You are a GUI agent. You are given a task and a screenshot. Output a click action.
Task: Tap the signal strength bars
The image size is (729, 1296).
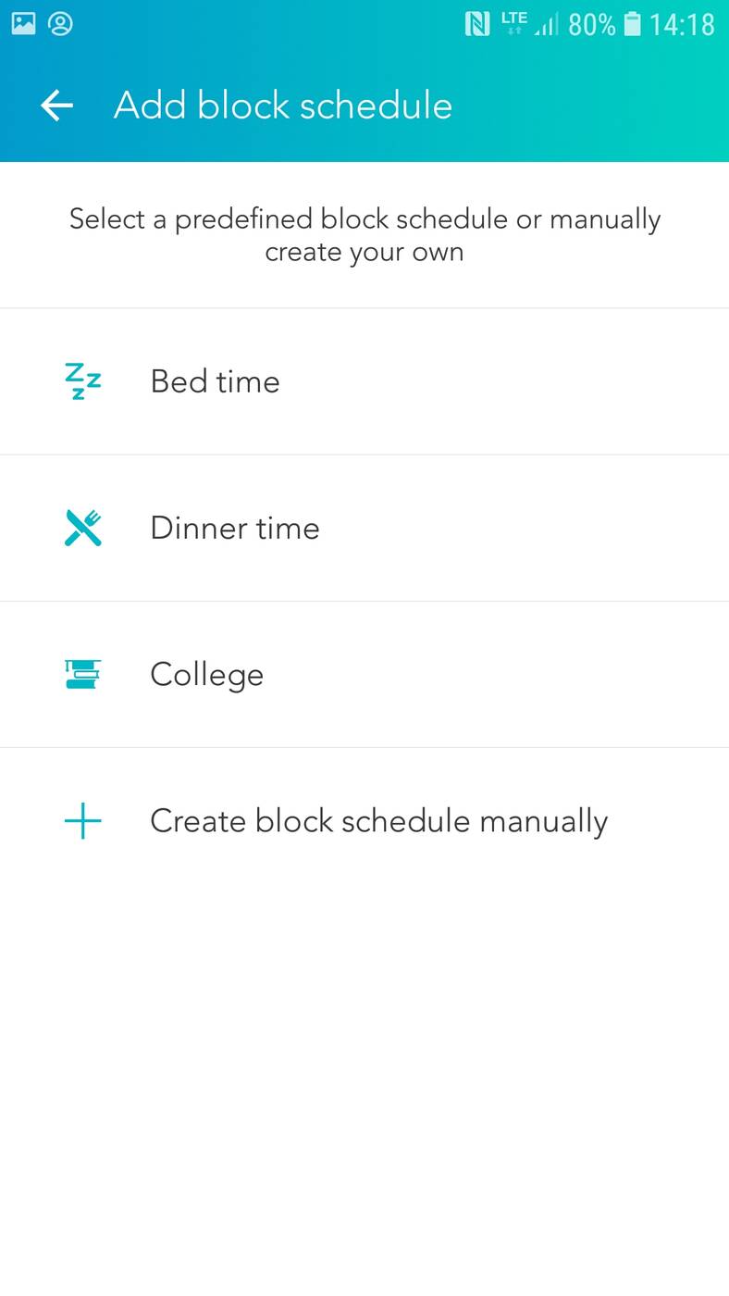pyautogui.click(x=547, y=25)
